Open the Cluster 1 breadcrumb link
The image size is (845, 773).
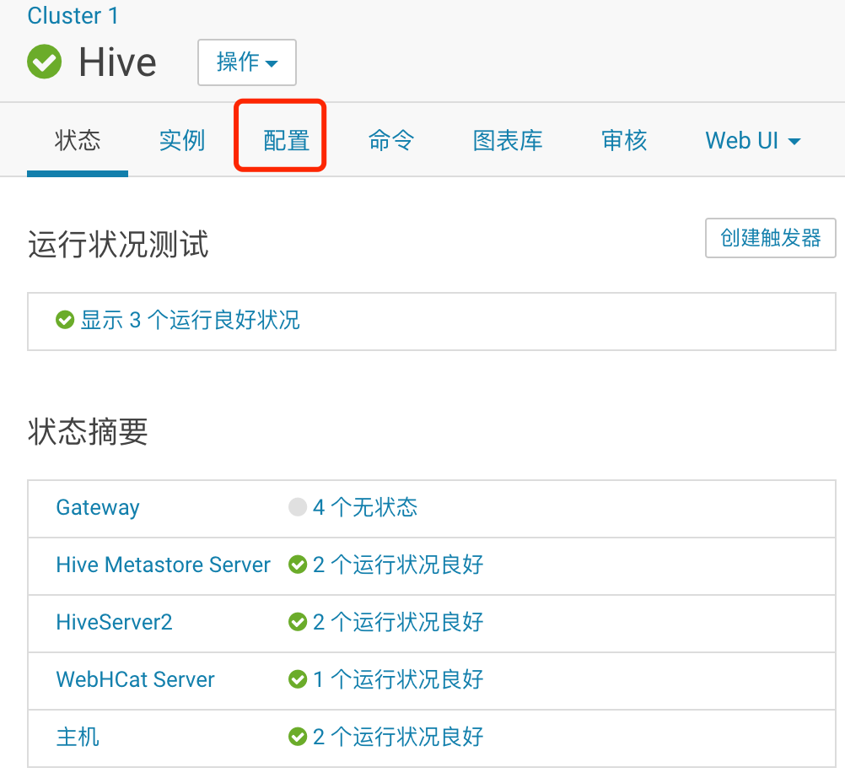tap(73, 15)
